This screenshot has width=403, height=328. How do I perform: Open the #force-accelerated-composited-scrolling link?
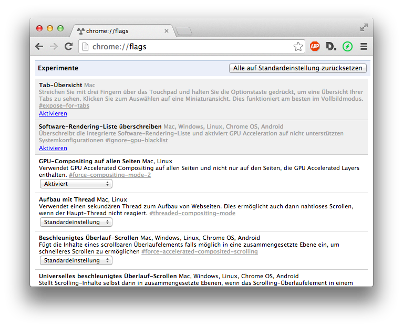coord(200,251)
